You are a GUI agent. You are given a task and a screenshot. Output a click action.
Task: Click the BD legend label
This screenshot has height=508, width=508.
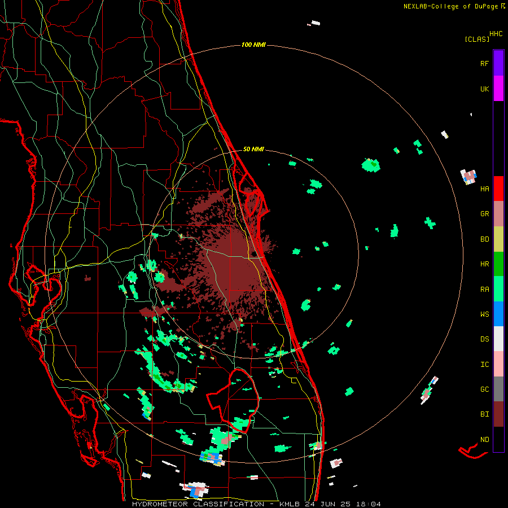pos(484,239)
